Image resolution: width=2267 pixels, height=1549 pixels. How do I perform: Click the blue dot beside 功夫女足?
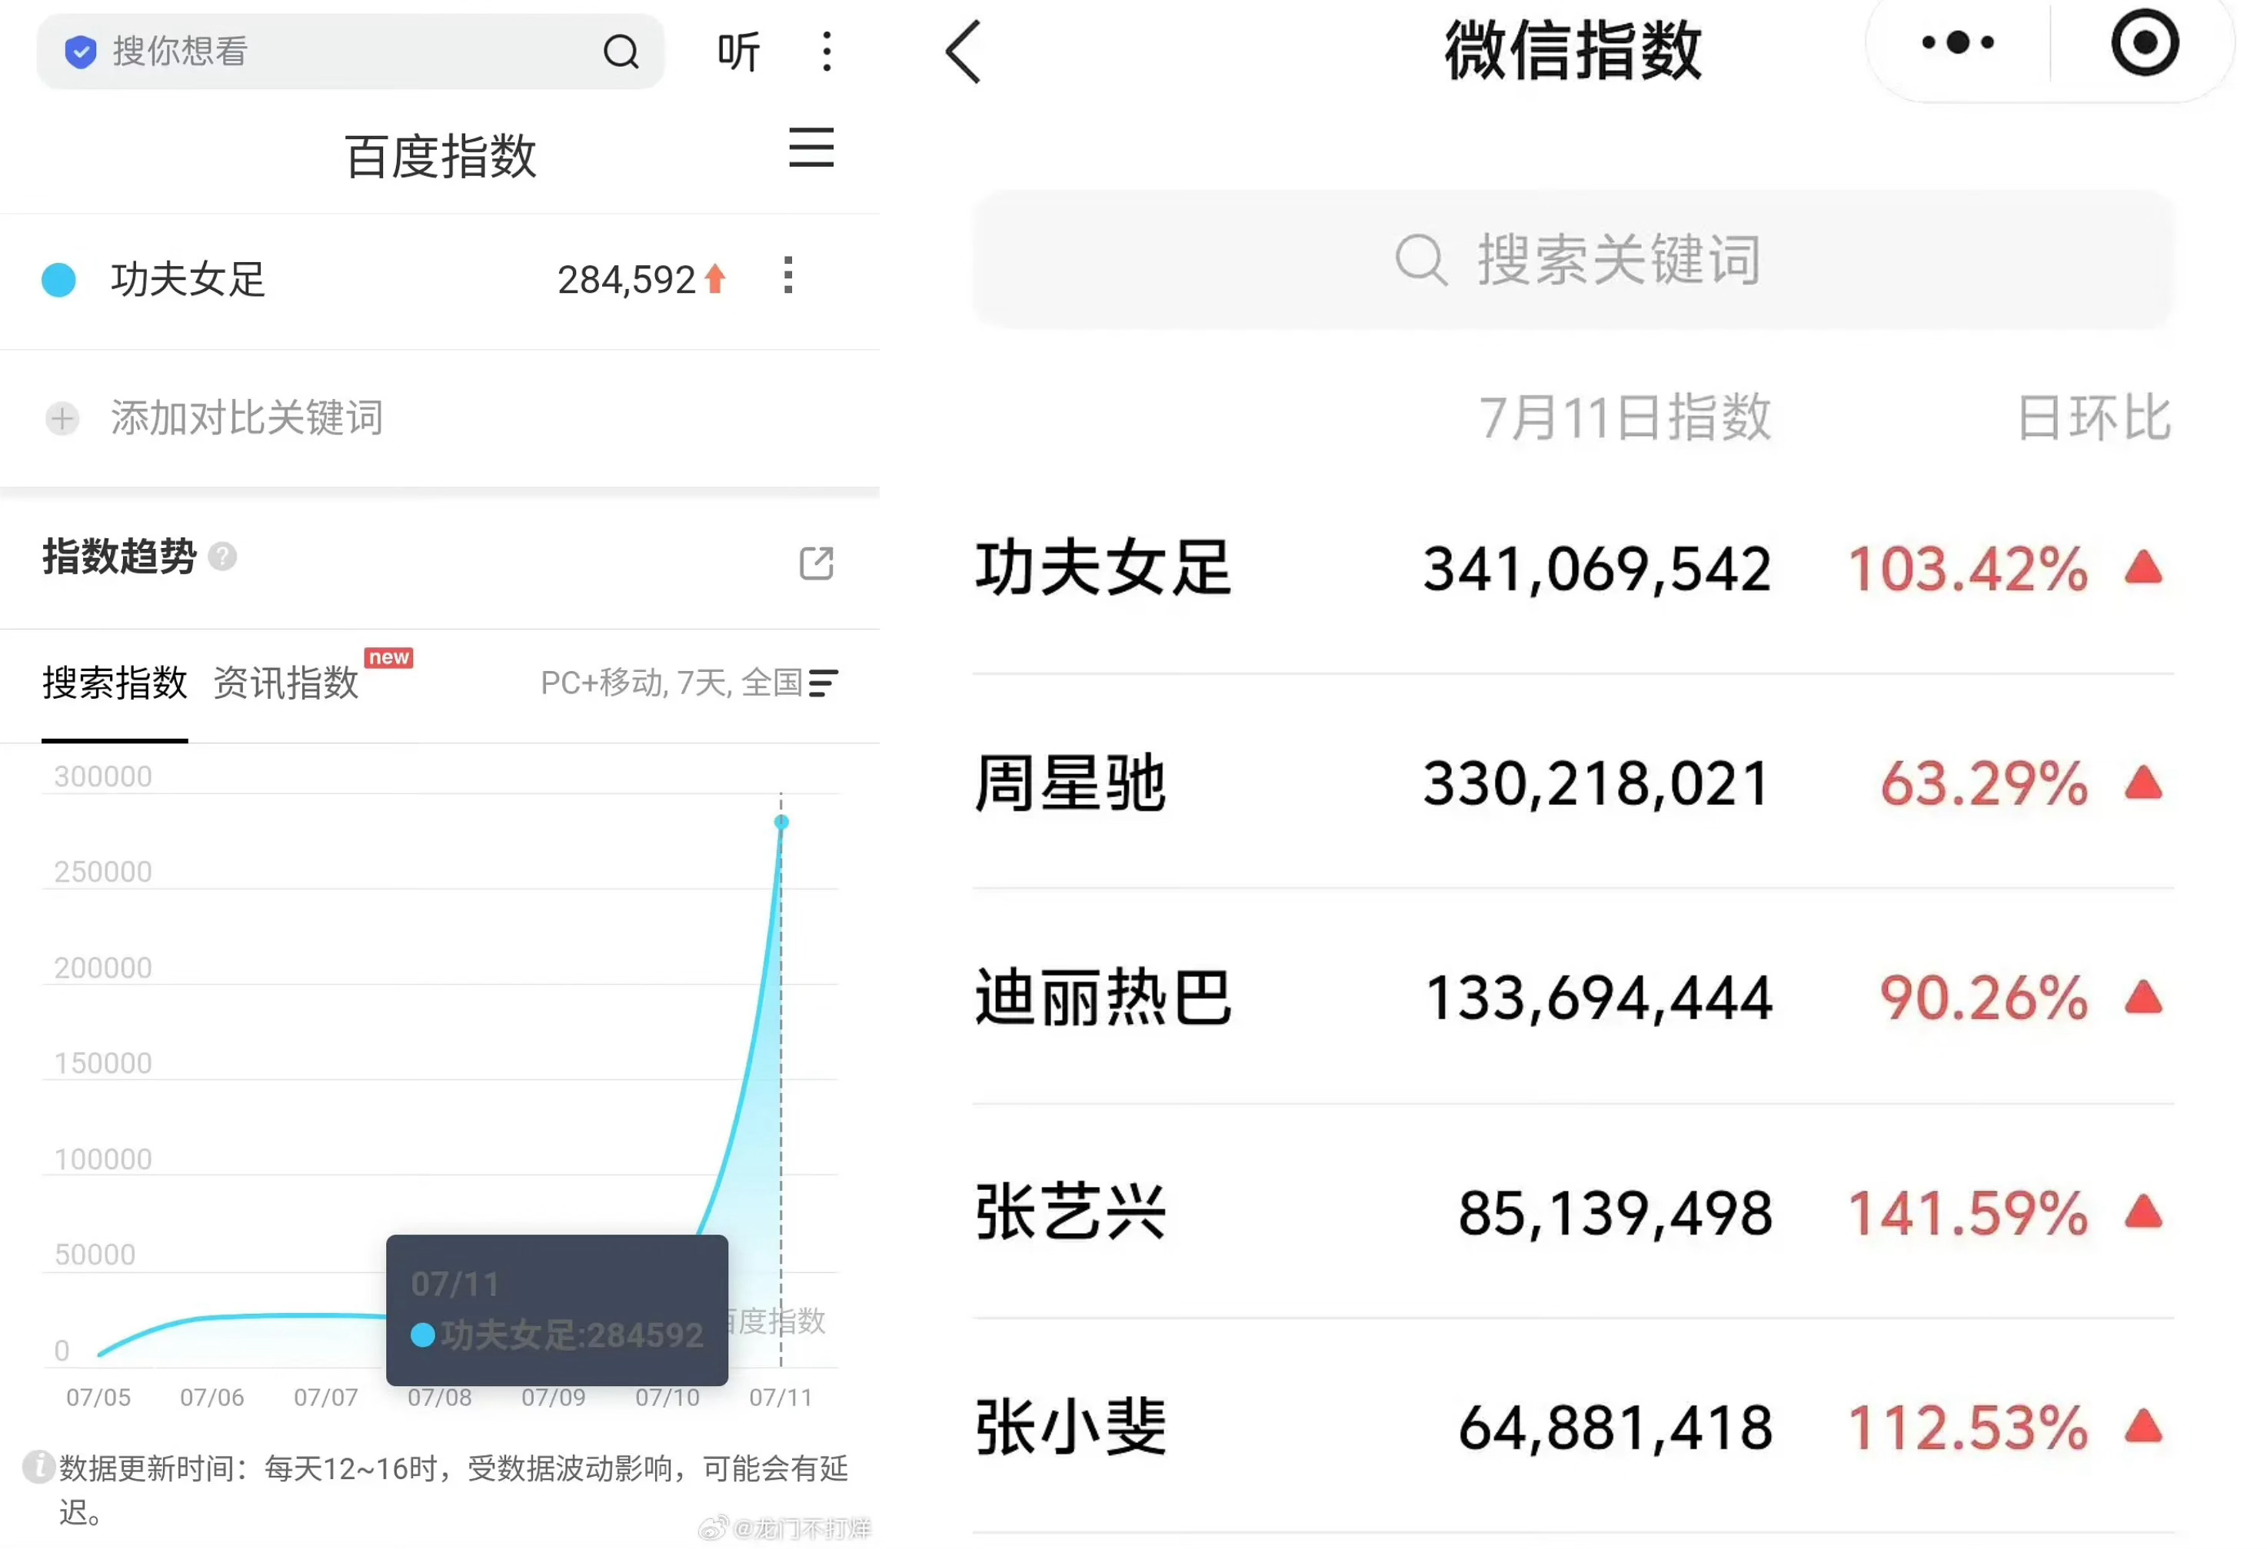(x=58, y=280)
